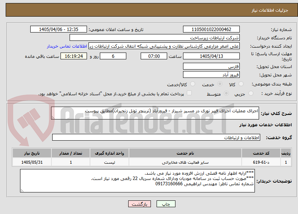Viewport: 298px width, 214px height.
Task: Click the deadline time field 07:00
Action: (x=154, y=56)
